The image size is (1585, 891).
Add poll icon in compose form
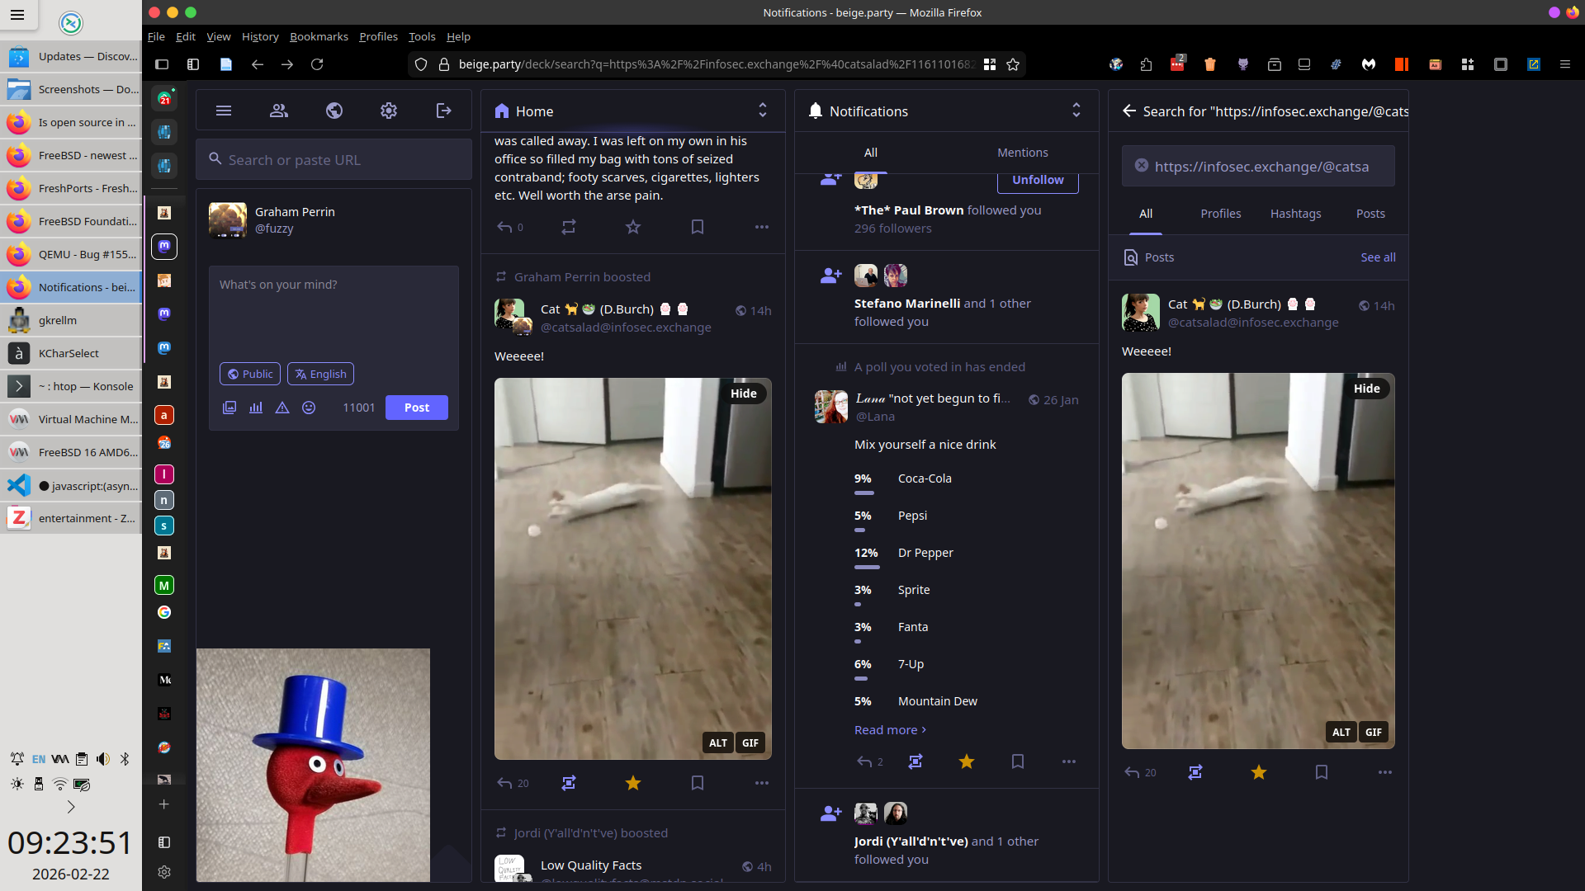pos(256,408)
